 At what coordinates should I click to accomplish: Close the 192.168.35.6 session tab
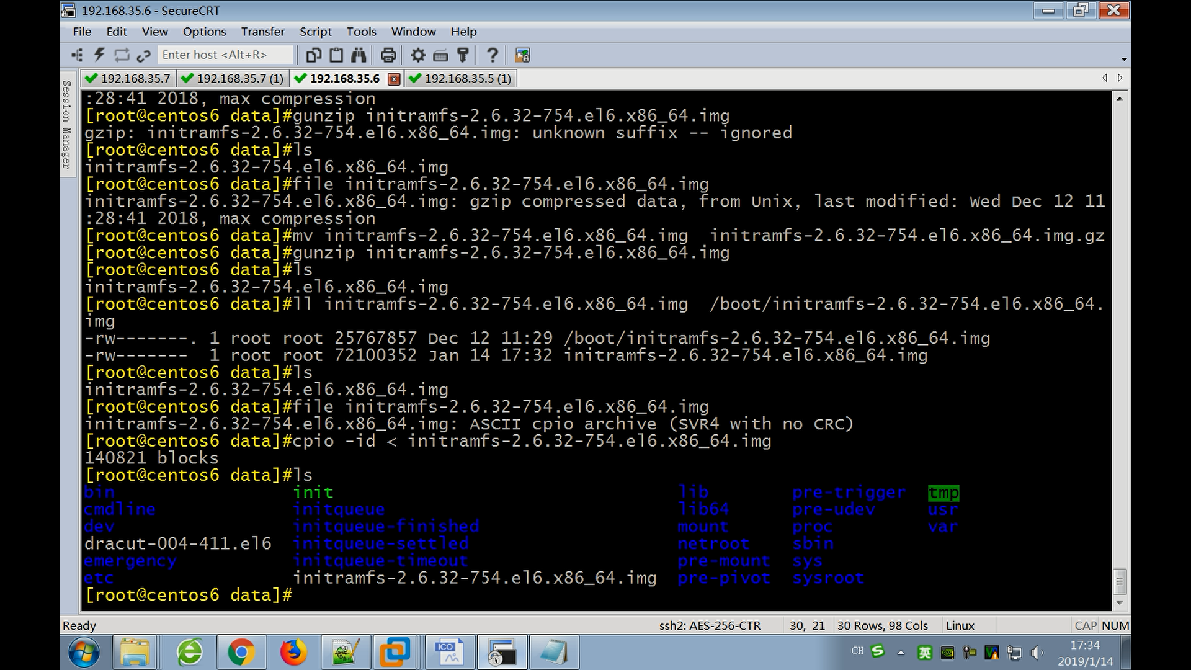[x=393, y=79]
